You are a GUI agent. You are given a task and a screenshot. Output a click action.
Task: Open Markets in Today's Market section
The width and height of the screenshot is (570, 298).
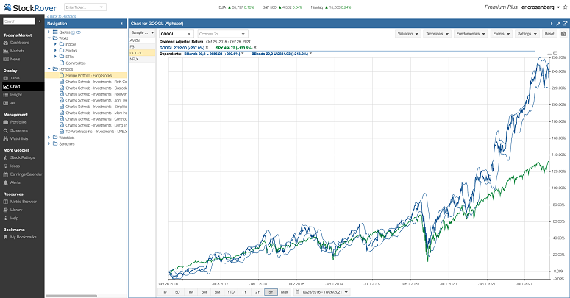pyautogui.click(x=14, y=51)
